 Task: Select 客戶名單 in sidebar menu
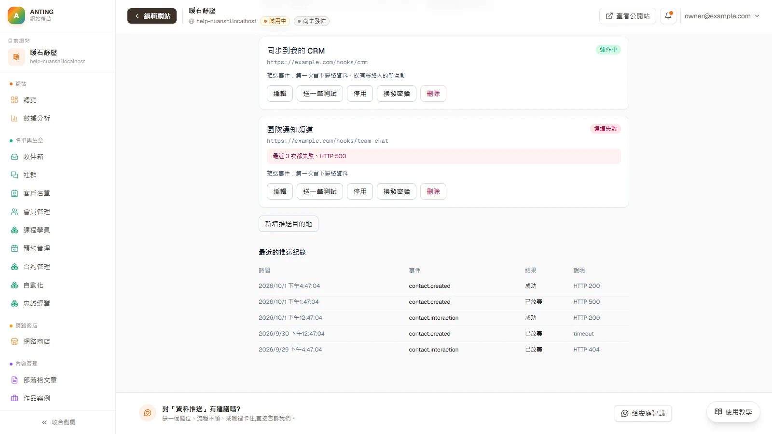coord(58,193)
